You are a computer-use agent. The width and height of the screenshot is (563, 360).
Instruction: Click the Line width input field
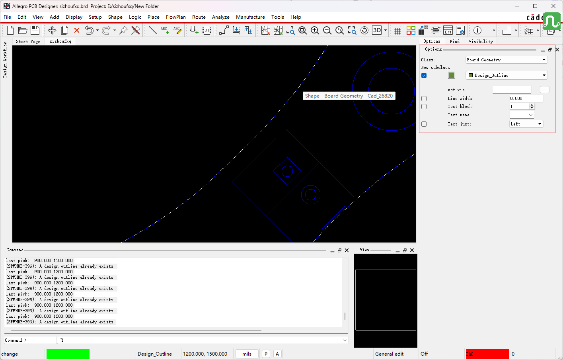[526, 98]
